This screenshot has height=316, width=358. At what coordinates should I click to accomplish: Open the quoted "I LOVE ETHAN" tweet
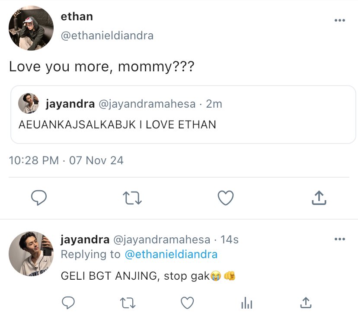click(x=183, y=115)
